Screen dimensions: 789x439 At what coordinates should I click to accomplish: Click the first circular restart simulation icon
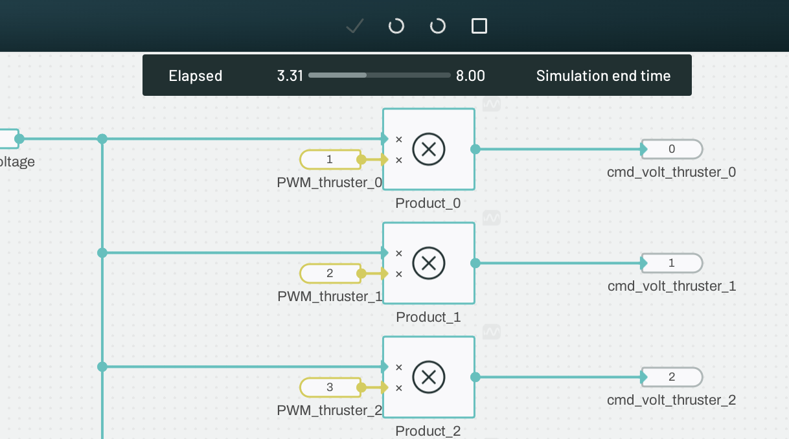coord(396,26)
